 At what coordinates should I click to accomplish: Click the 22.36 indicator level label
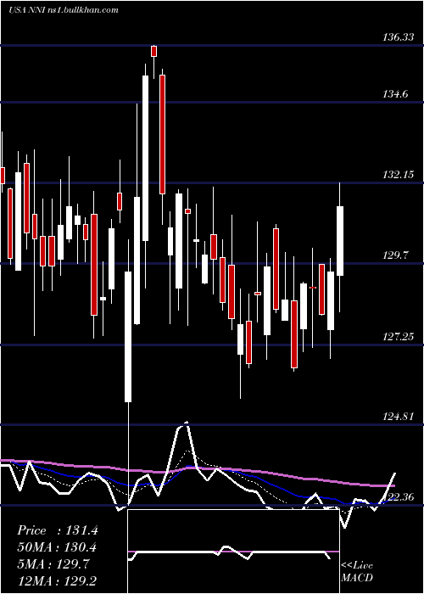coord(399,496)
